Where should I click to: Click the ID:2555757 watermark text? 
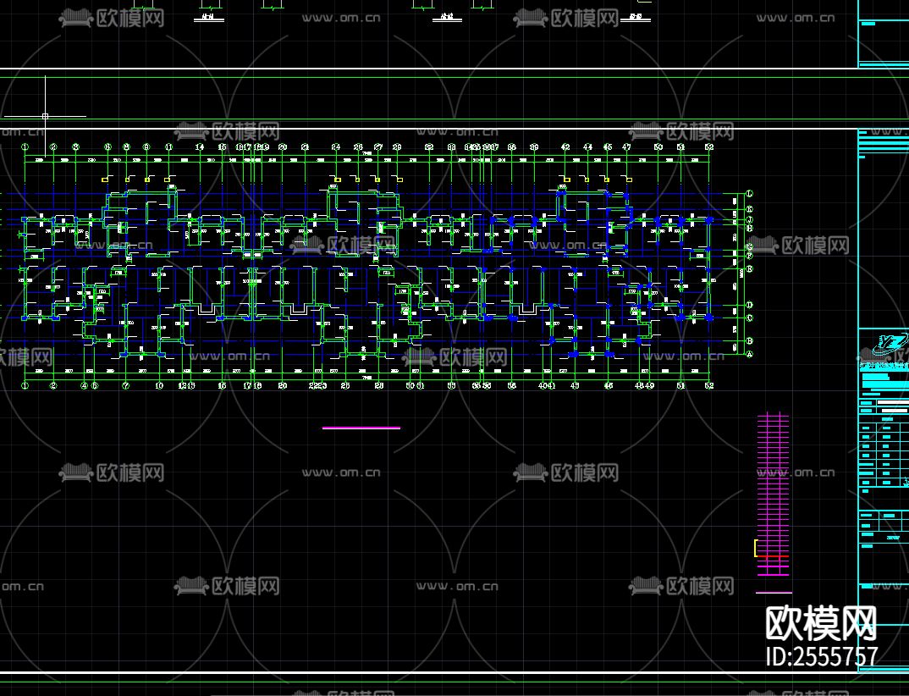(x=820, y=656)
